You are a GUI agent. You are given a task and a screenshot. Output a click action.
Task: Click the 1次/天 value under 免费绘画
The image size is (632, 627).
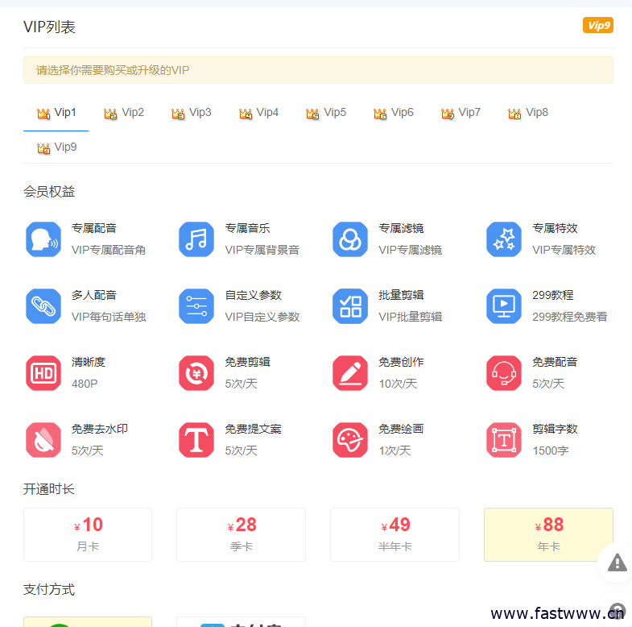394,451
